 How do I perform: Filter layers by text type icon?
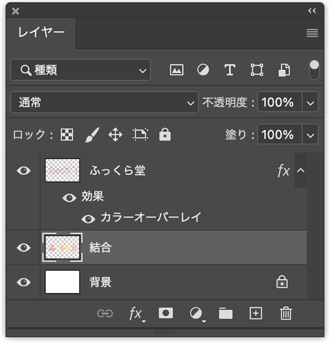click(x=230, y=70)
